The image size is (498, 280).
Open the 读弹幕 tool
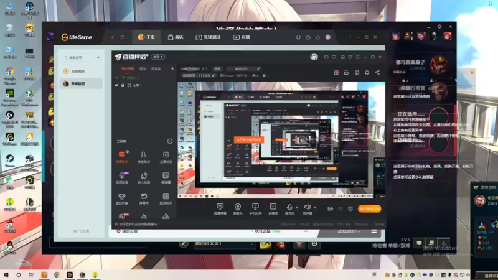click(x=166, y=178)
